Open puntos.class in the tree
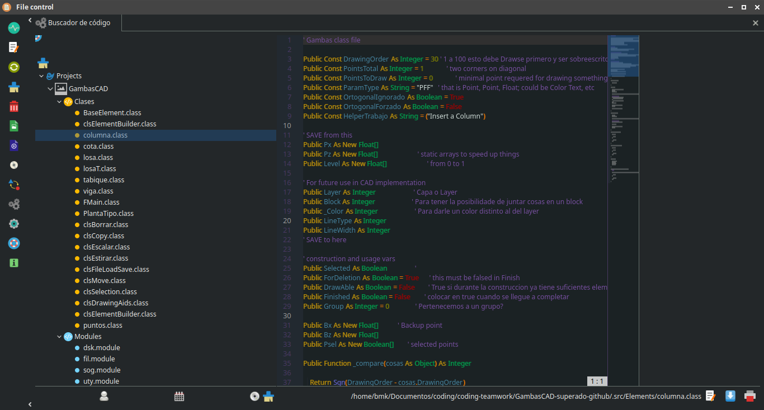Image resolution: width=764 pixels, height=410 pixels. click(102, 326)
